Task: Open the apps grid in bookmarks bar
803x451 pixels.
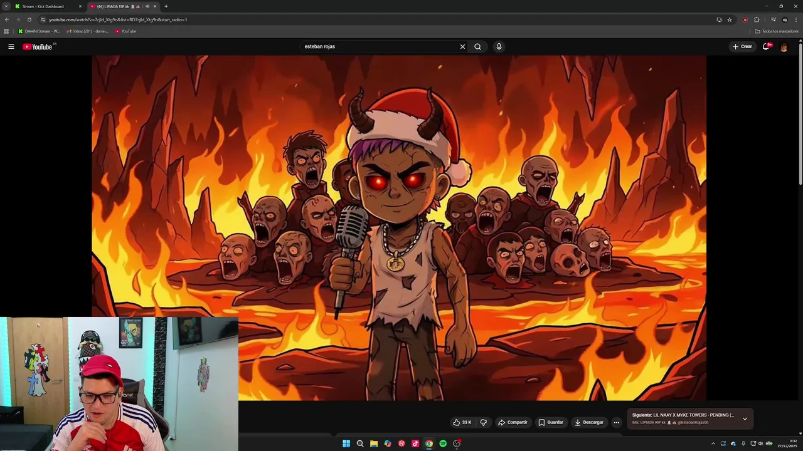Action: coord(6,31)
